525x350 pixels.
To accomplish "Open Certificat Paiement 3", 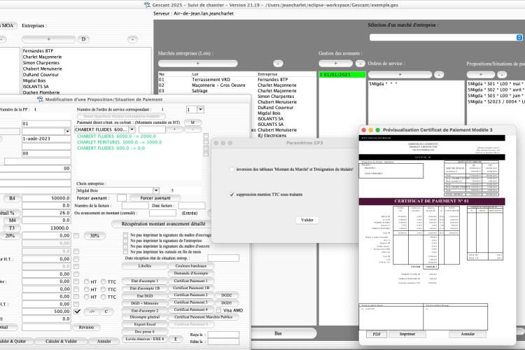I will [x=190, y=302].
